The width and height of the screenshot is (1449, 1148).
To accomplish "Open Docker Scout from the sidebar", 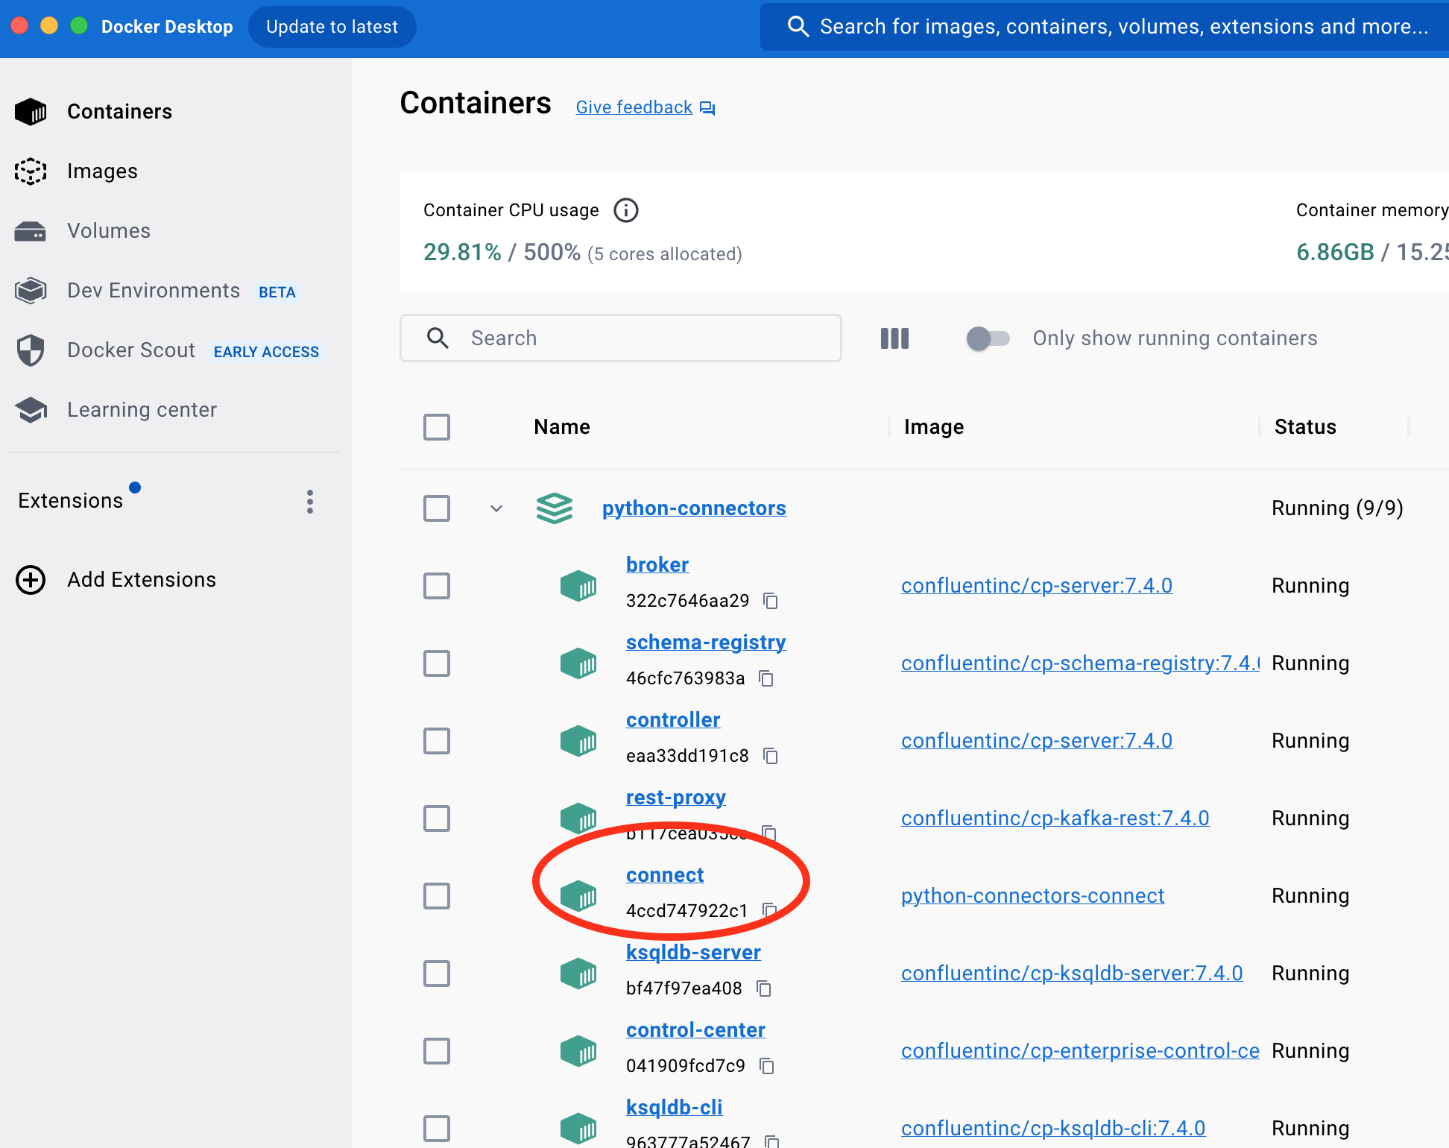I will (x=130, y=350).
